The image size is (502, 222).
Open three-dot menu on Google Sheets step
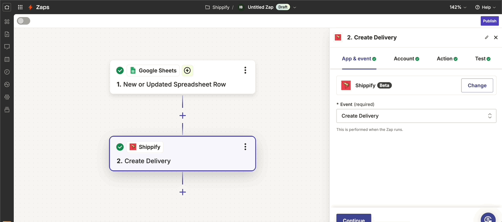pos(245,71)
